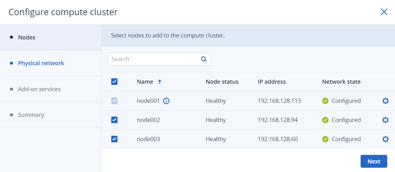395x172 pixels.
Task: Click the disabled node001 checkbox
Action: tap(114, 101)
